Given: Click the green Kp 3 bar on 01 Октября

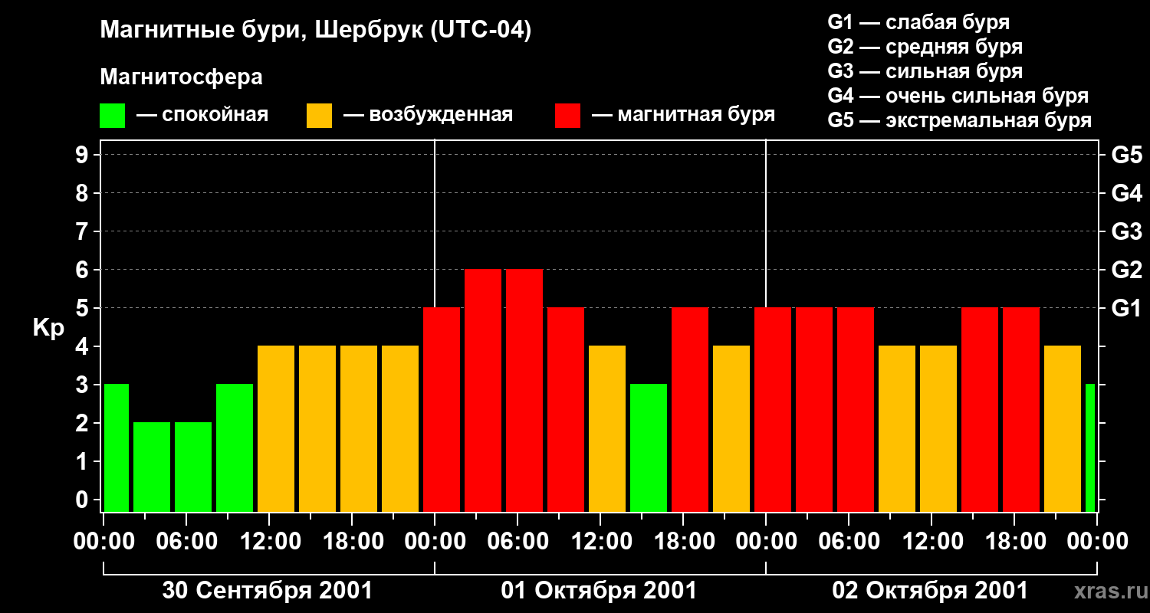Looking at the screenshot, I should (x=649, y=448).
